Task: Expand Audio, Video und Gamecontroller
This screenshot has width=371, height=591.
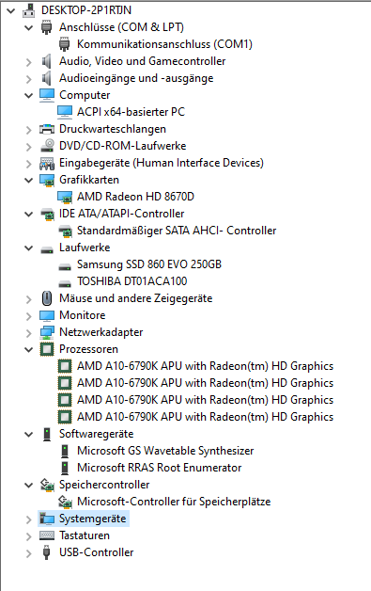Action: [x=28, y=61]
